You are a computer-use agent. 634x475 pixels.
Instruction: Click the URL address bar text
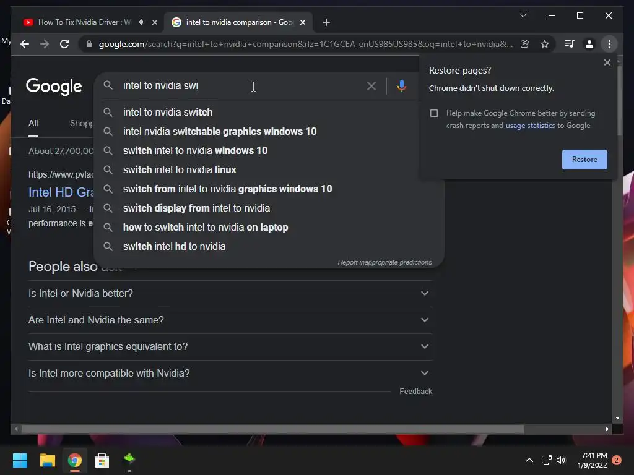point(306,44)
